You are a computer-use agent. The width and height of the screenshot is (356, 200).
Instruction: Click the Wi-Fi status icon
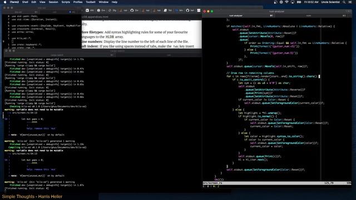tap(287, 2)
